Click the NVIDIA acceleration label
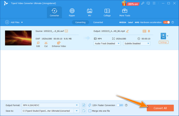The image size is (179, 116). click(x=123, y=22)
